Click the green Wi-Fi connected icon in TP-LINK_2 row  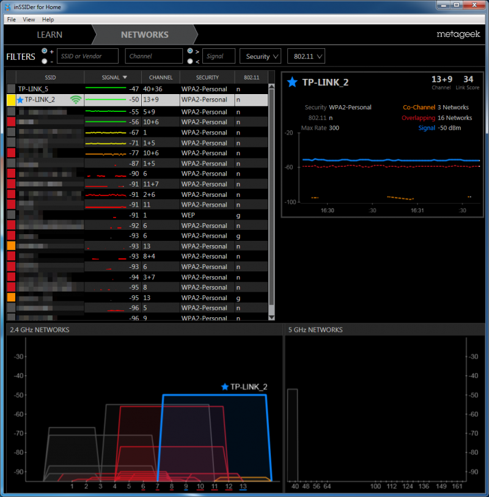[76, 100]
